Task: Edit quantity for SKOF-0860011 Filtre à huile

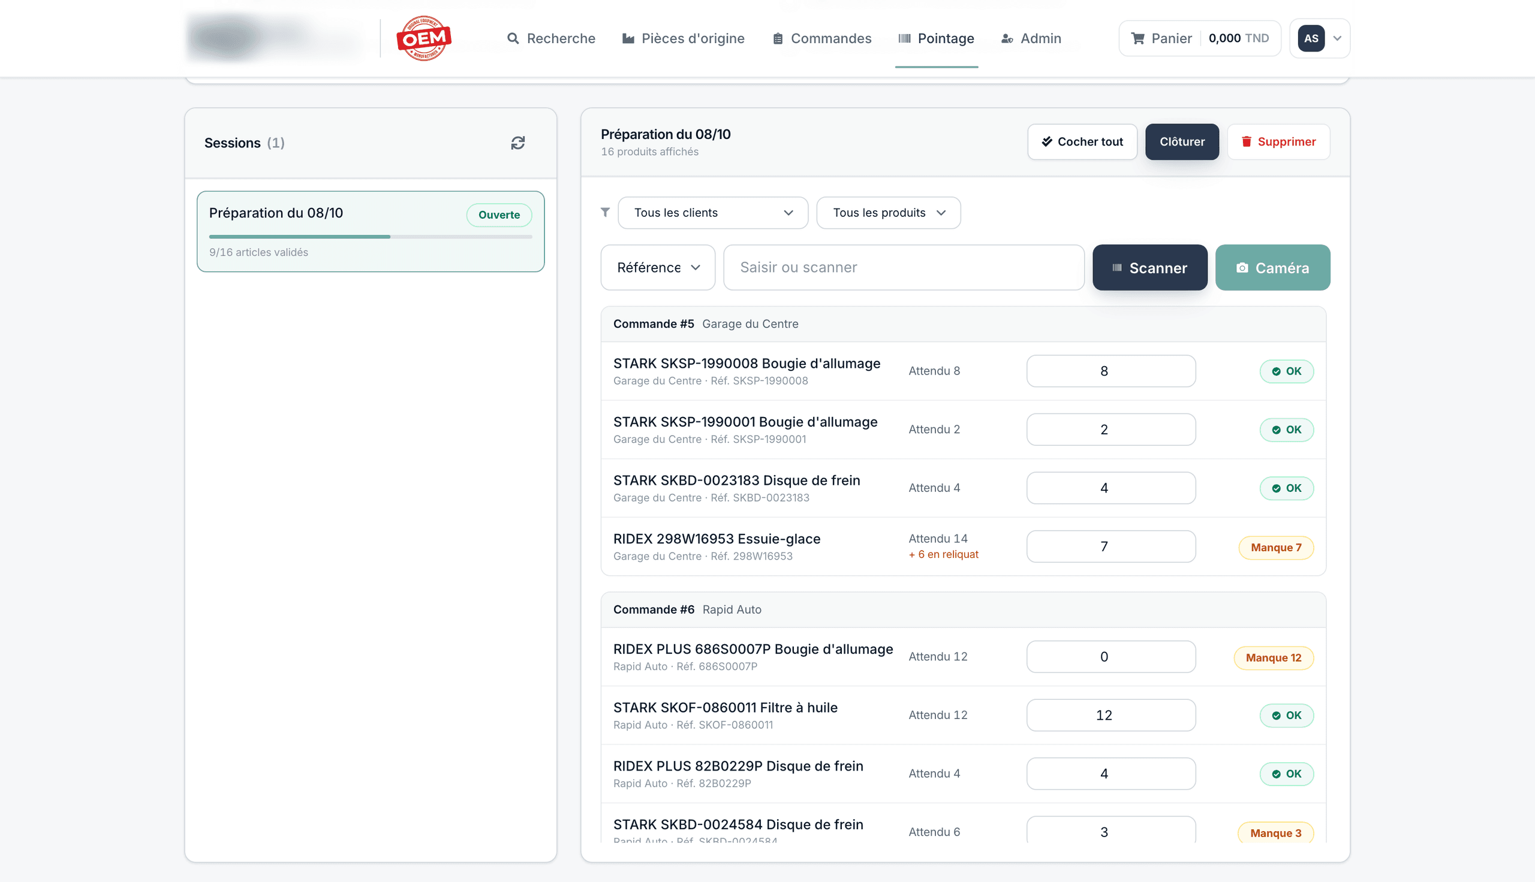Action: [x=1111, y=715]
